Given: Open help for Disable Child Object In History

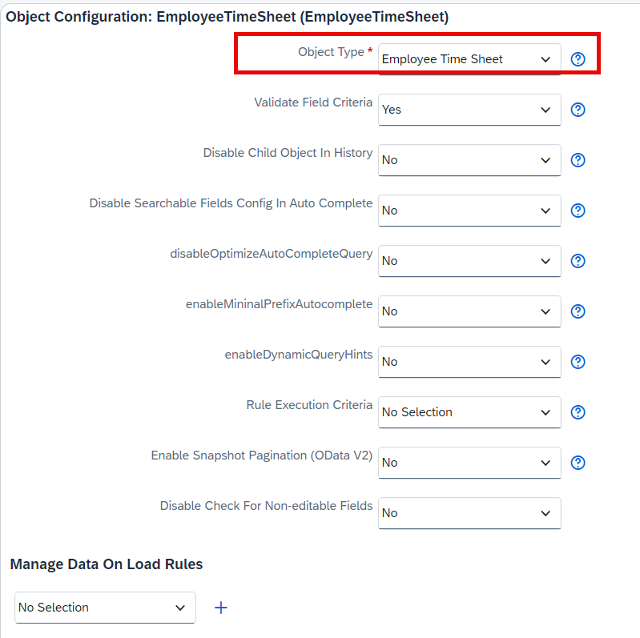Looking at the screenshot, I should pyautogui.click(x=578, y=160).
